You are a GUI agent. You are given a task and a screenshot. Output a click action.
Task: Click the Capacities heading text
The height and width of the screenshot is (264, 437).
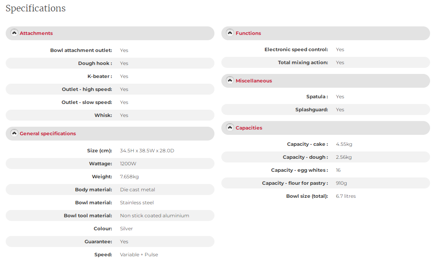click(x=249, y=128)
